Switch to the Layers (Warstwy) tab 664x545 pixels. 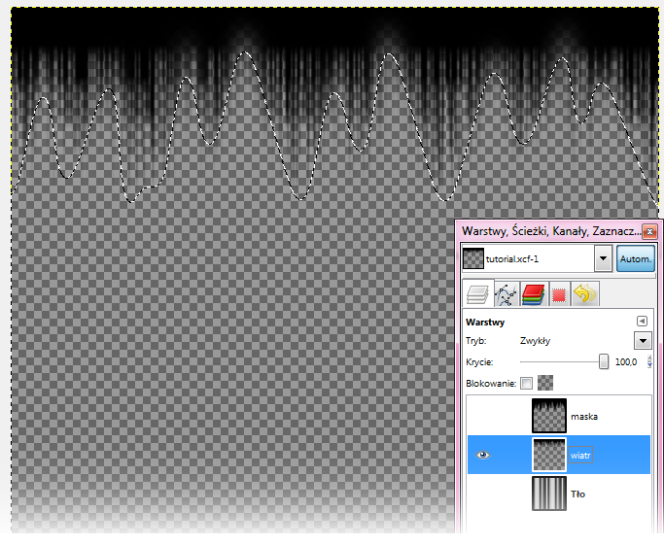click(475, 294)
